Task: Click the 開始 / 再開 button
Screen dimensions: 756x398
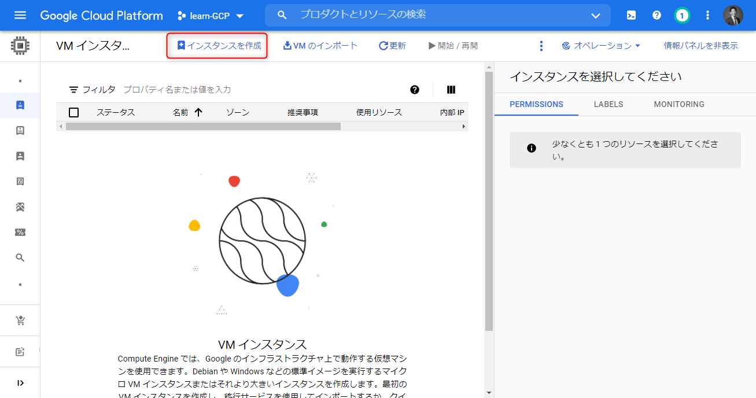Action: (453, 46)
